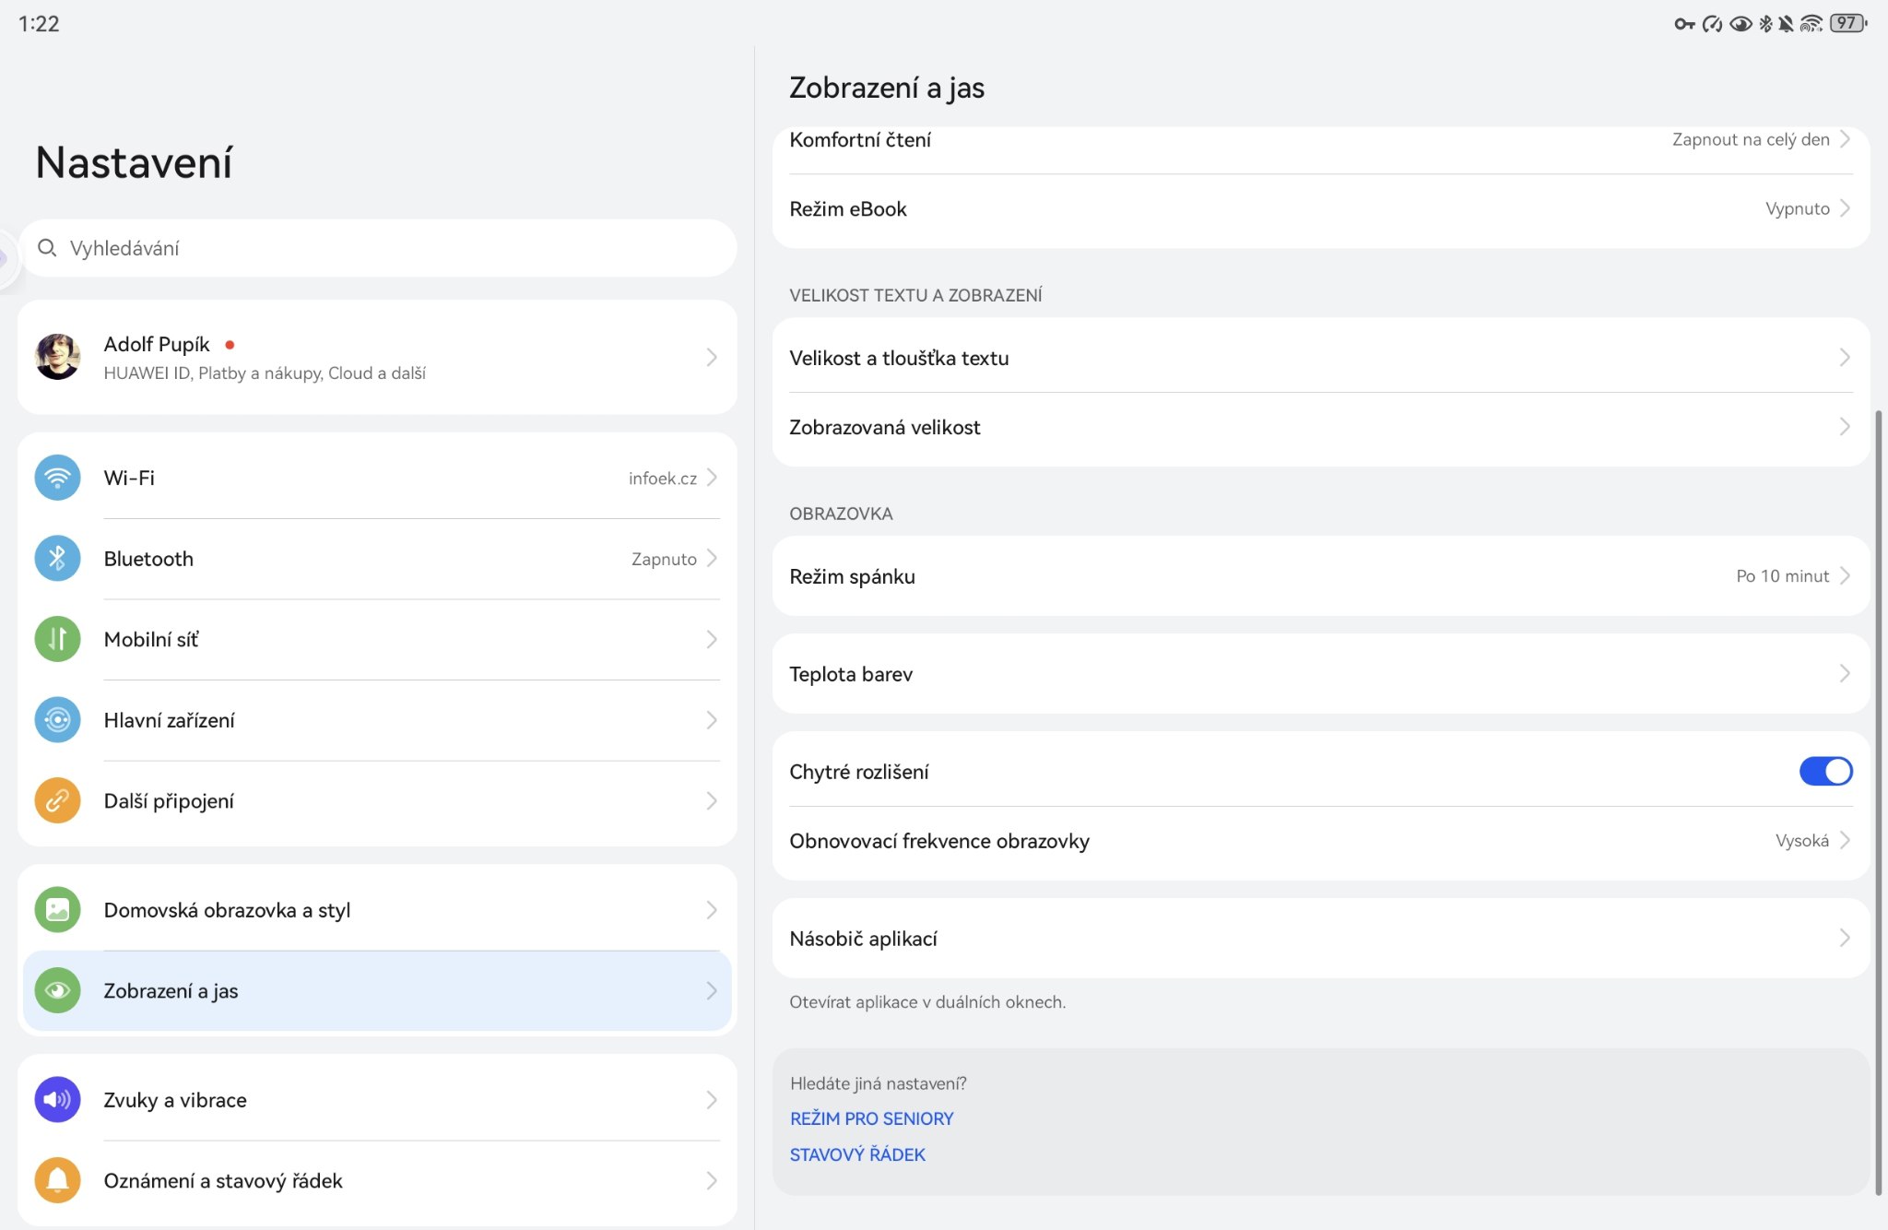This screenshot has width=1888, height=1230.
Task: Open Adolf Pupík account profile picture
Action: [x=57, y=357]
